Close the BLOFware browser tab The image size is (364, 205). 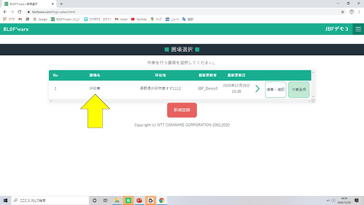(53, 4)
